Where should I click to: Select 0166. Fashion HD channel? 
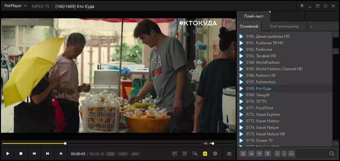(285, 75)
